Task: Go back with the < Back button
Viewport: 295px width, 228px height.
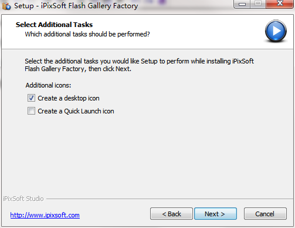Action: pyautogui.click(x=171, y=214)
